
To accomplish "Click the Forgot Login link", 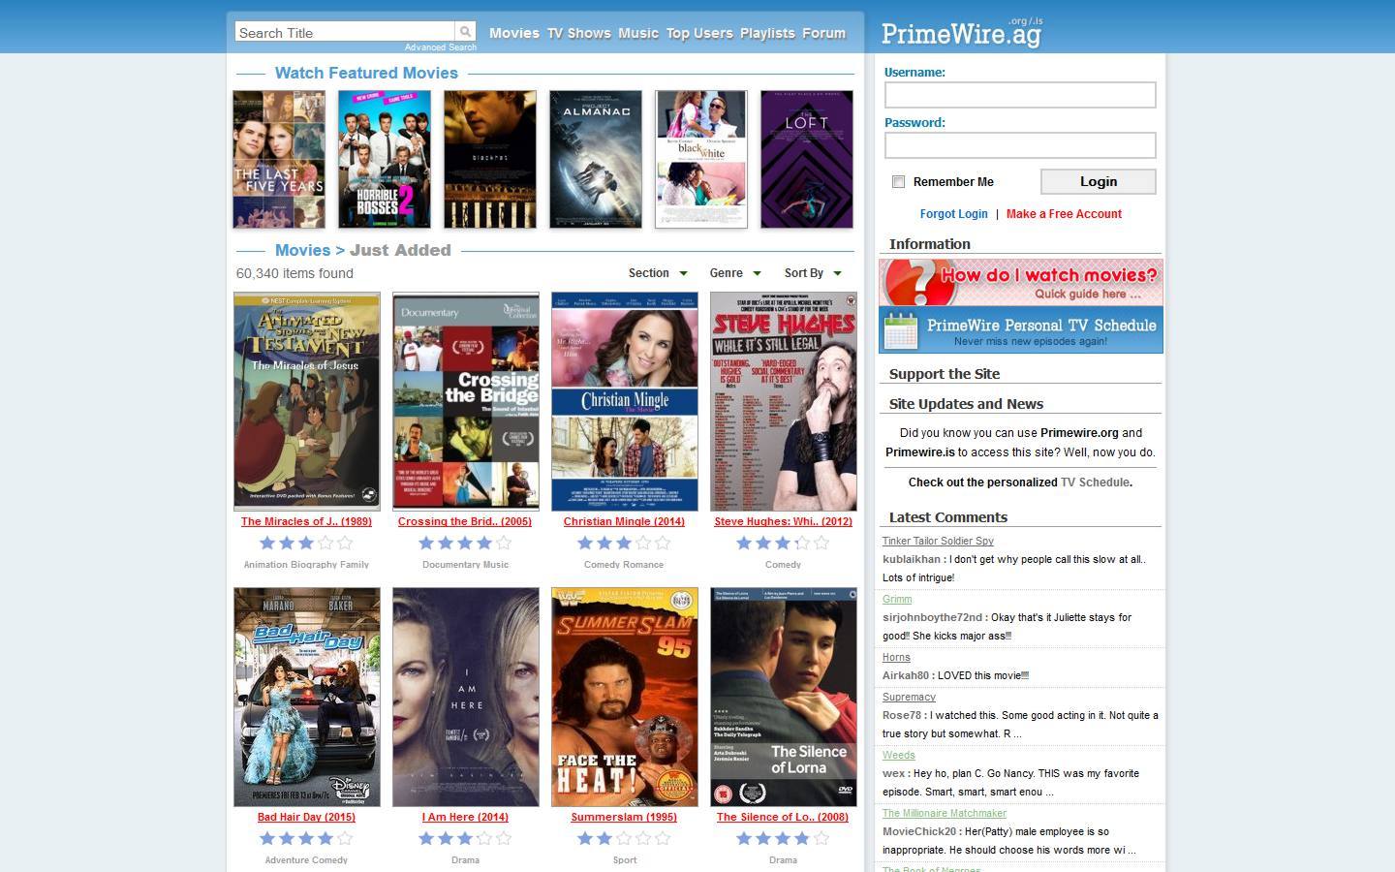I will (x=954, y=214).
